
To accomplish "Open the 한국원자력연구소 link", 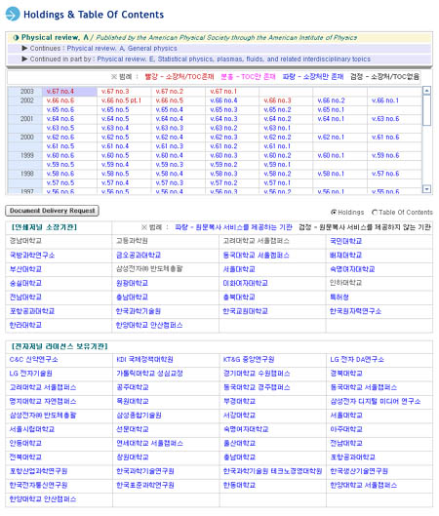I will (x=356, y=311).
